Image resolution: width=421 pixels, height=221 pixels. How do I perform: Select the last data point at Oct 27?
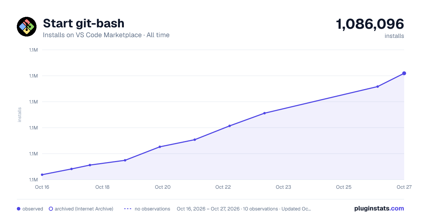[404, 73]
